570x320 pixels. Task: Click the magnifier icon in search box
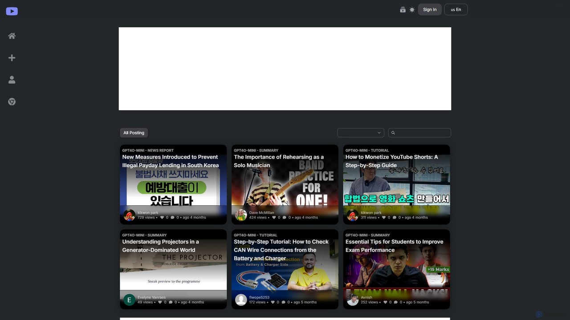pyautogui.click(x=393, y=133)
